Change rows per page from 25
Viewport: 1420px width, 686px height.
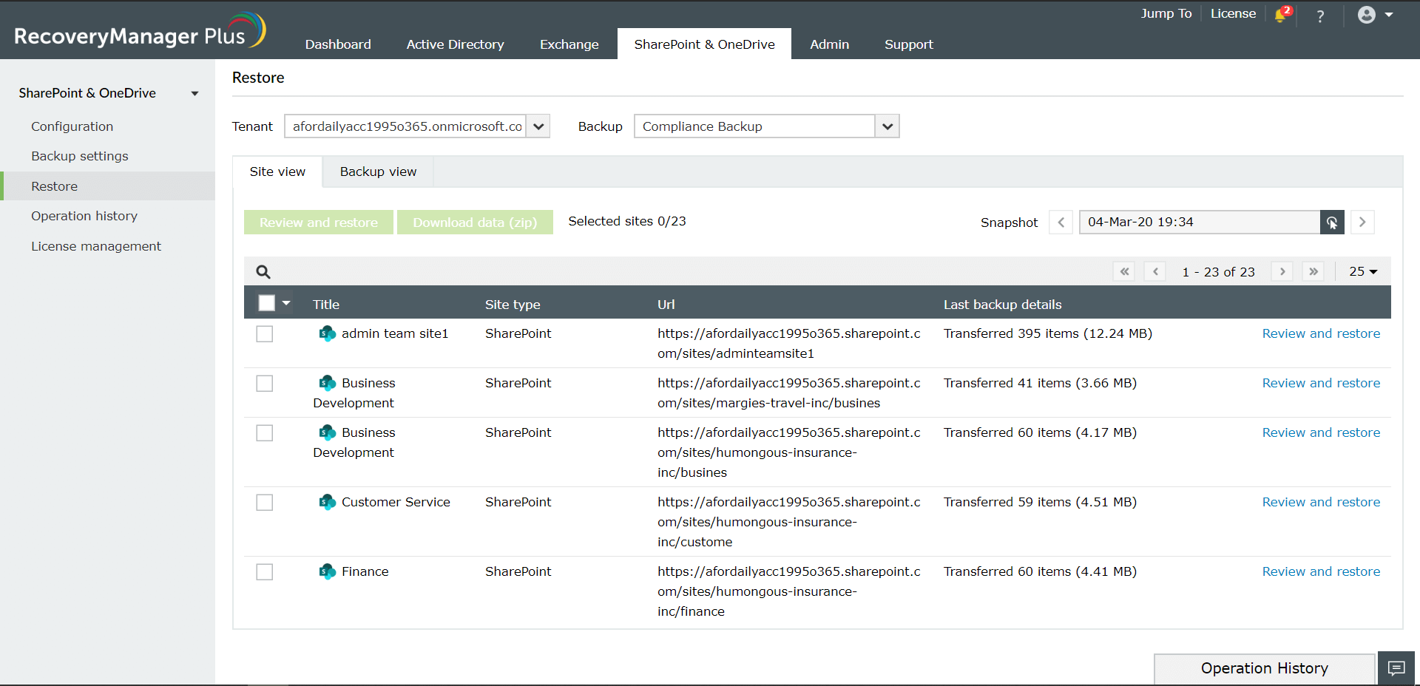[x=1362, y=272]
